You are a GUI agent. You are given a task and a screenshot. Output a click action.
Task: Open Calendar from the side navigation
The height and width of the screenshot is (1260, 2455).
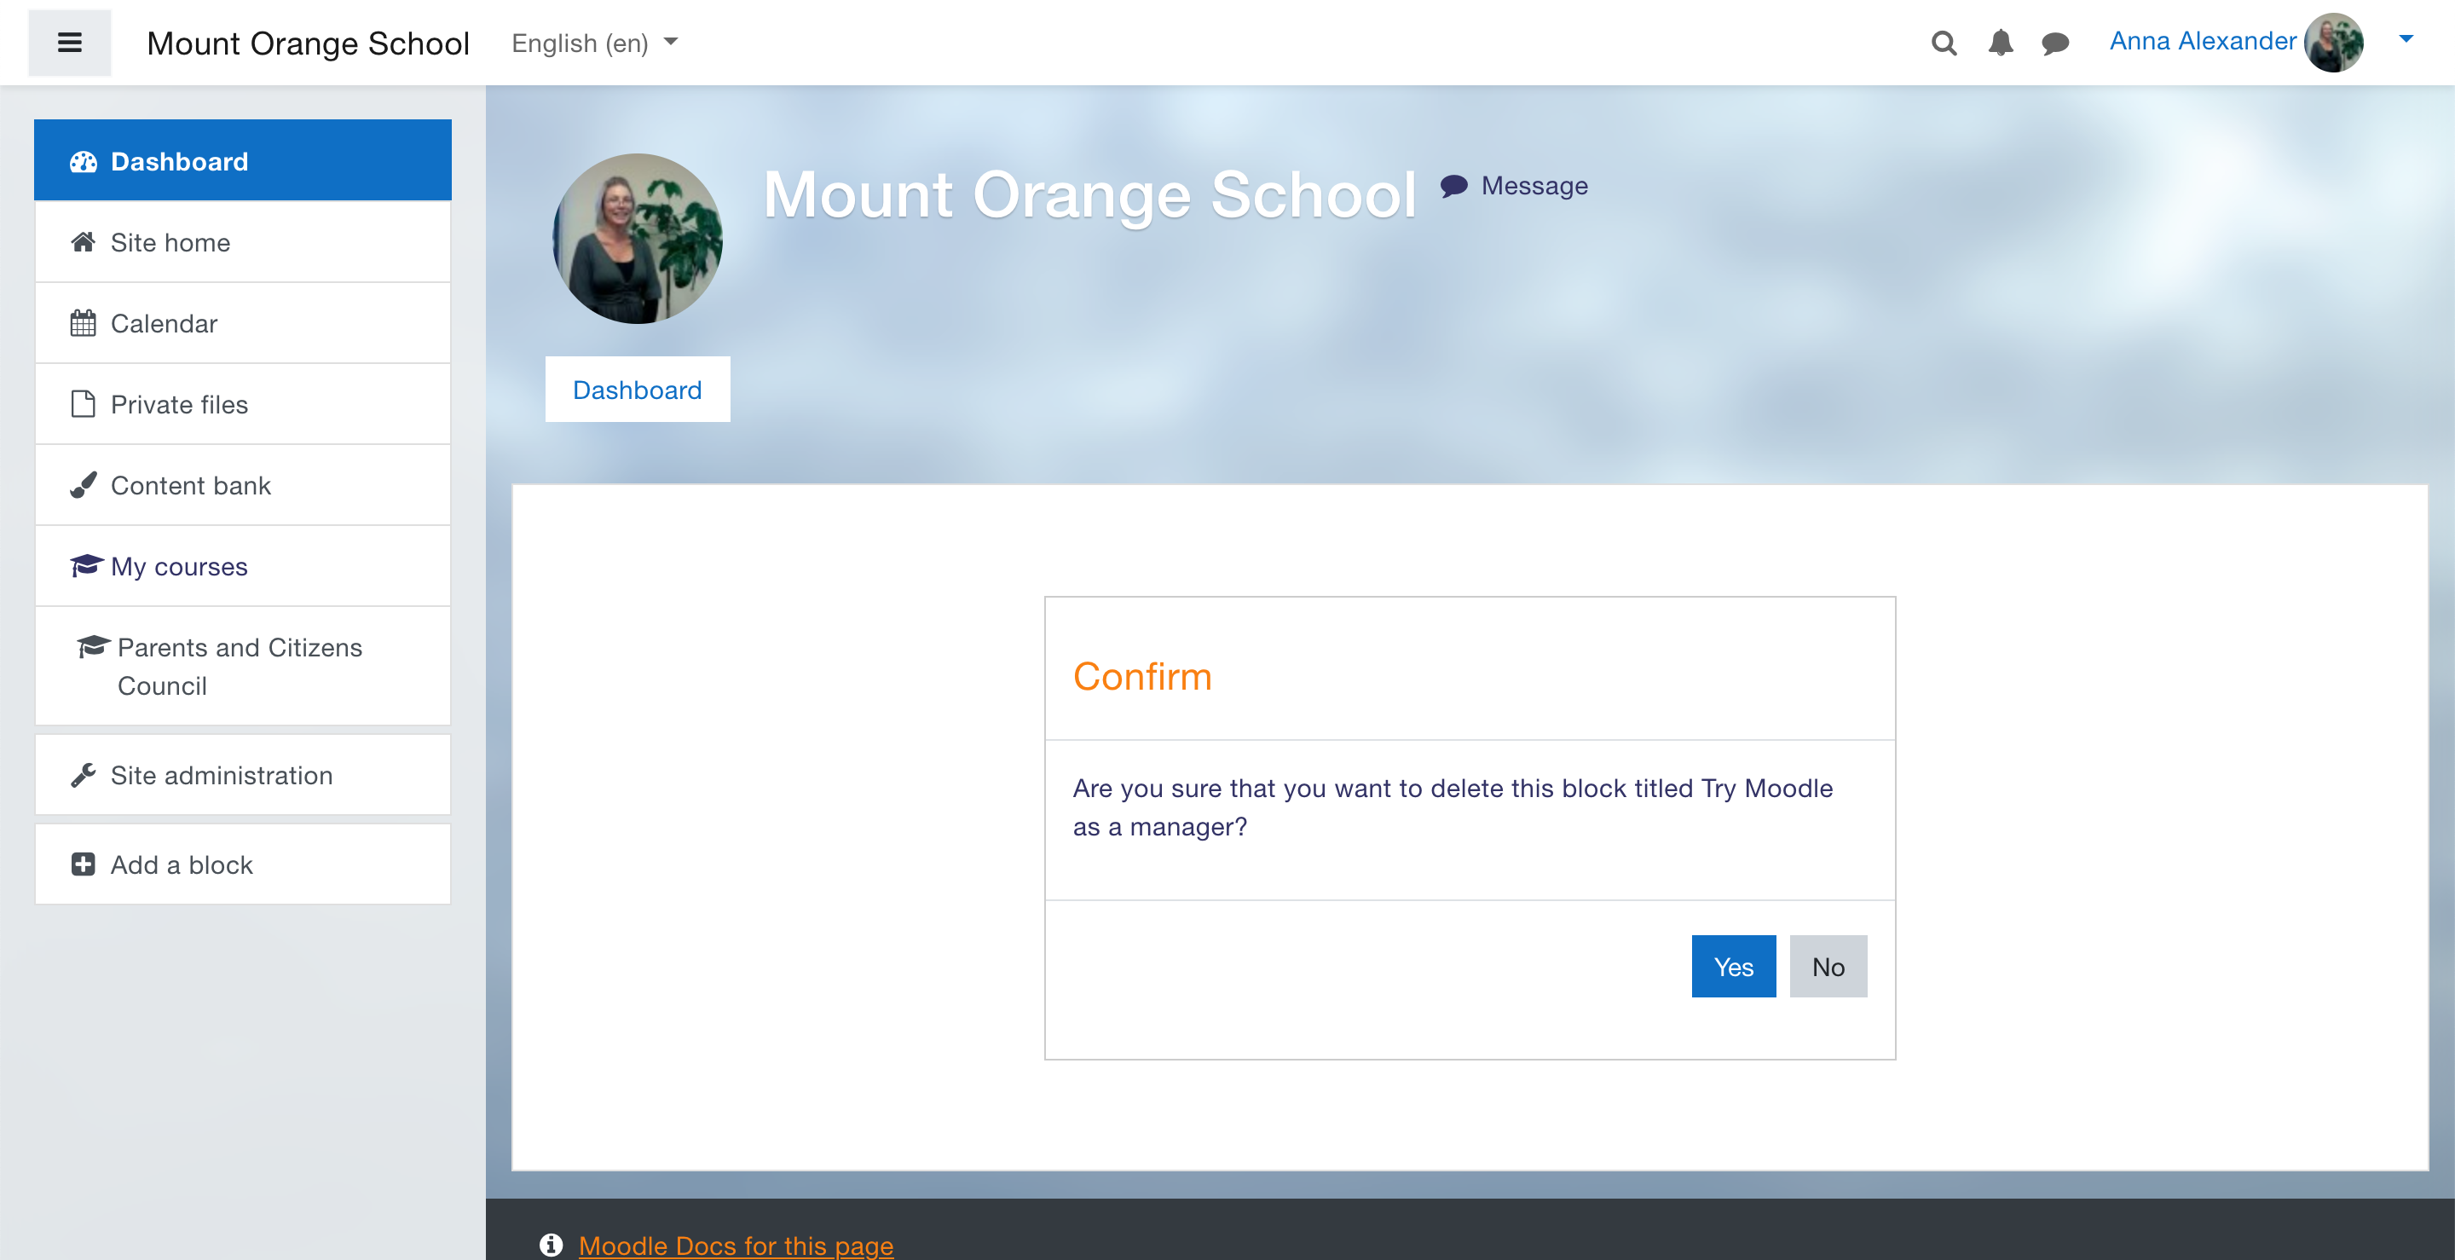(x=243, y=323)
